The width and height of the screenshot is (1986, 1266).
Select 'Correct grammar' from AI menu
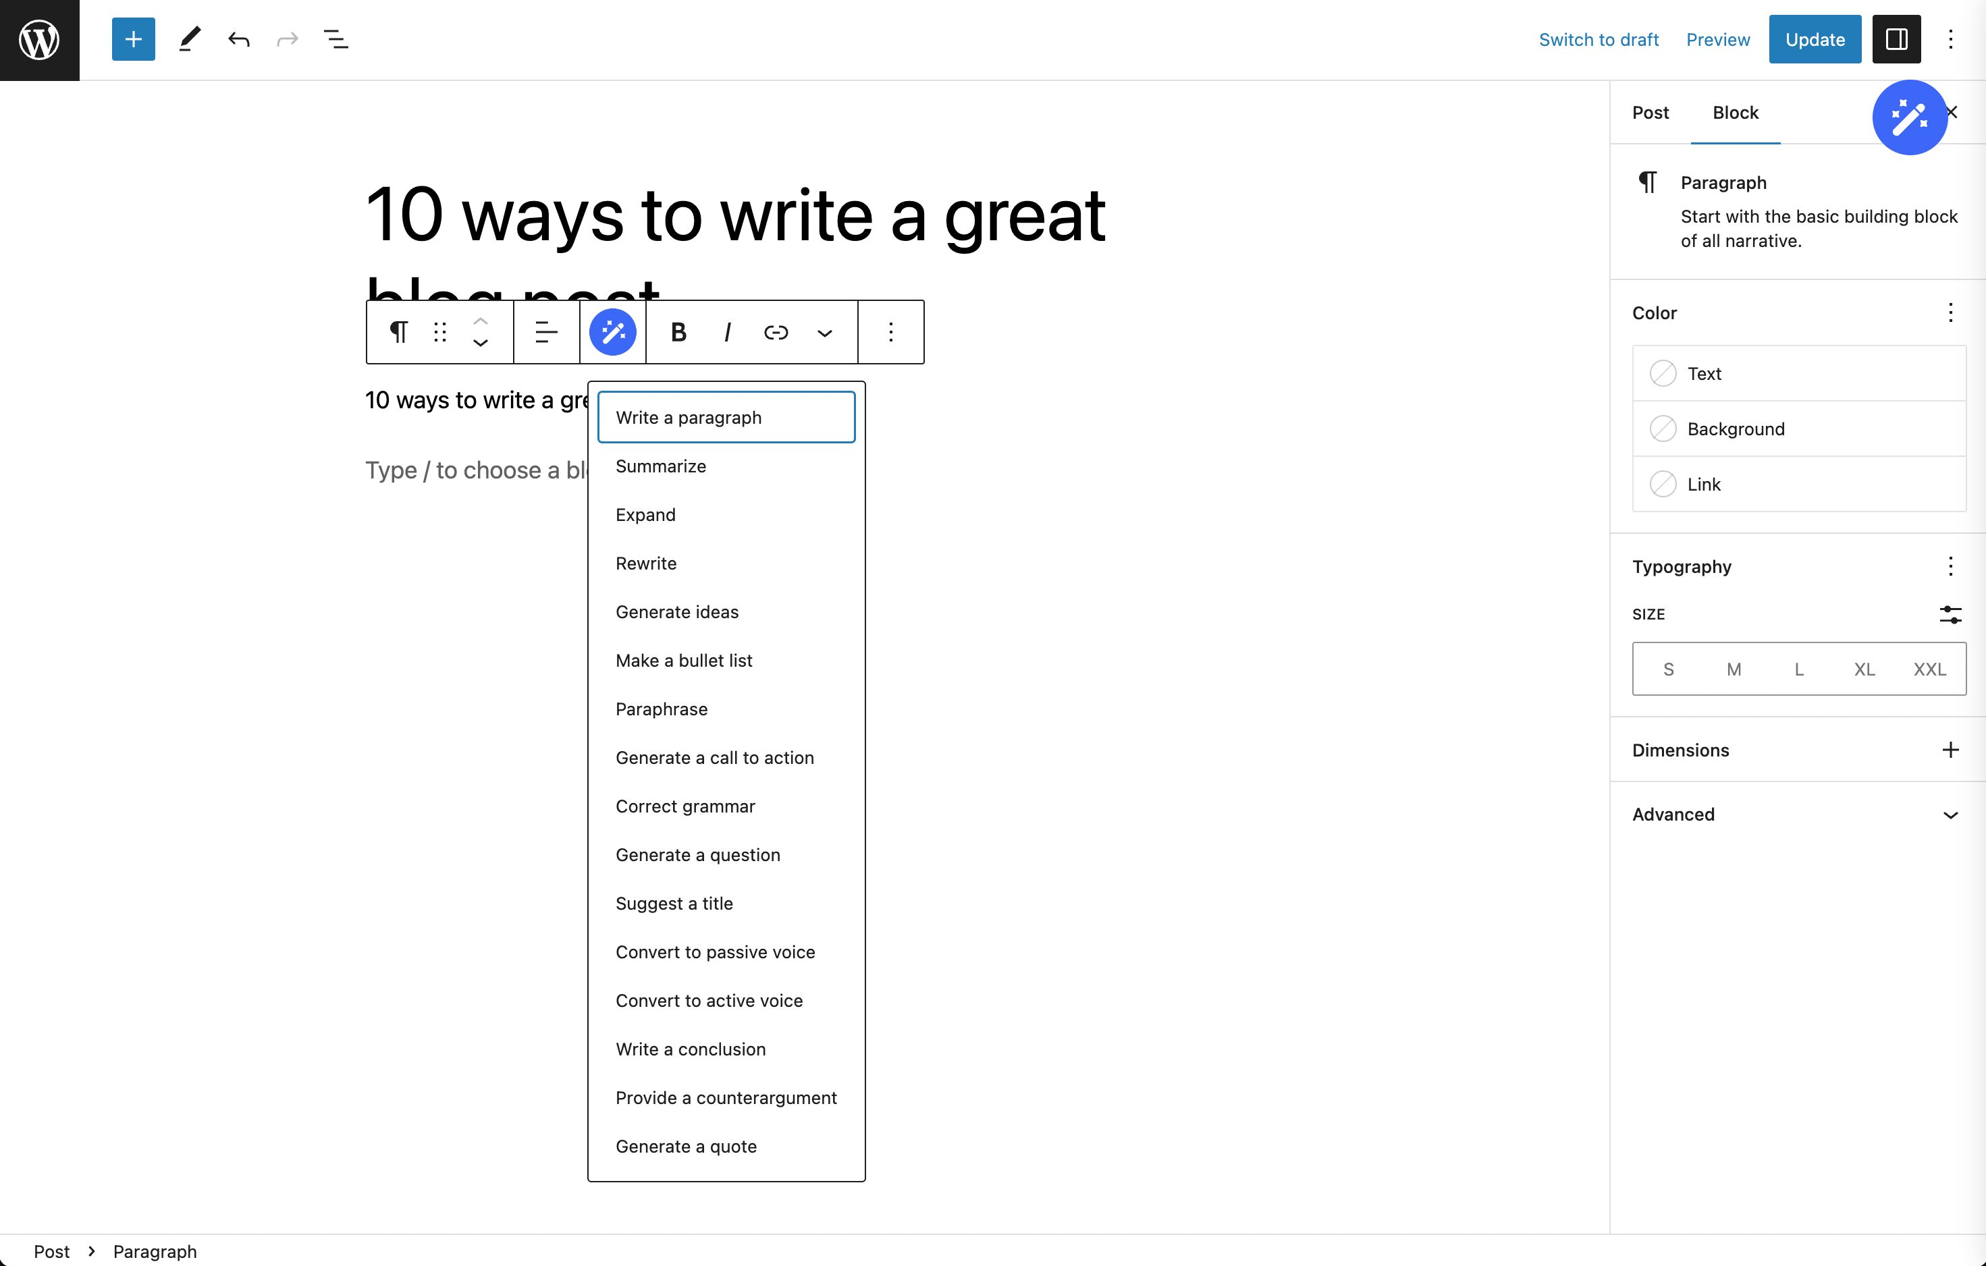(x=685, y=806)
